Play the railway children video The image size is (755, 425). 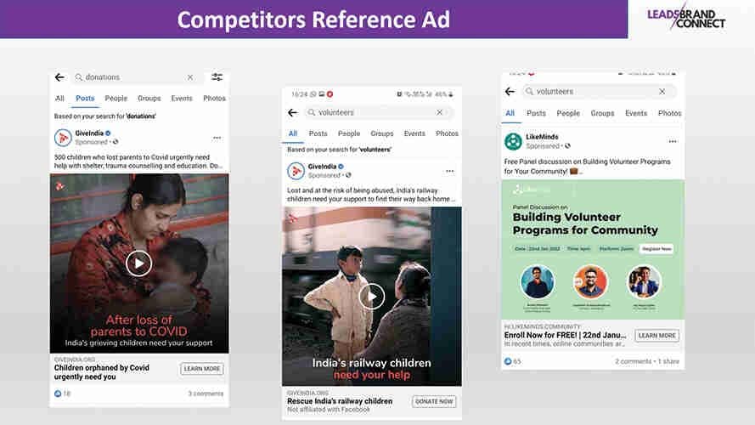(371, 296)
